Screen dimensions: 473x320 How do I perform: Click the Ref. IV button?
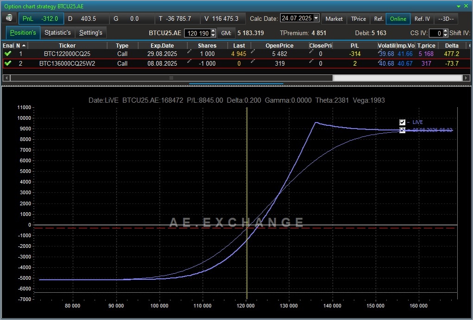(422, 18)
